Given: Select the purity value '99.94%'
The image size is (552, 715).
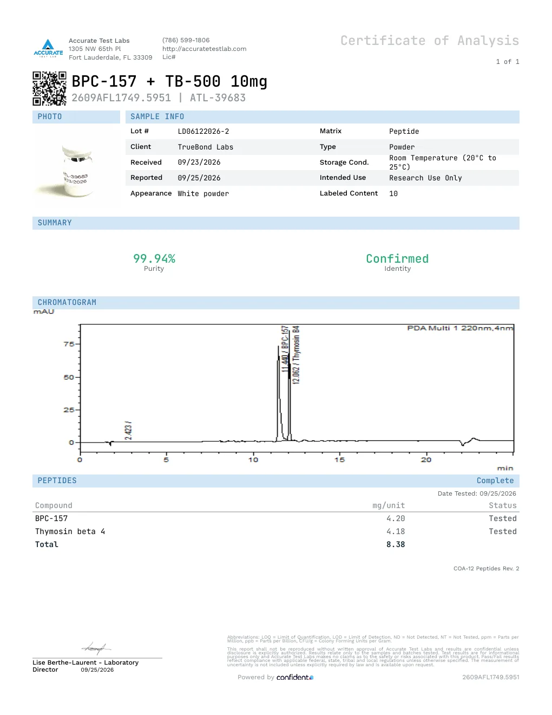Looking at the screenshot, I should (x=154, y=259).
